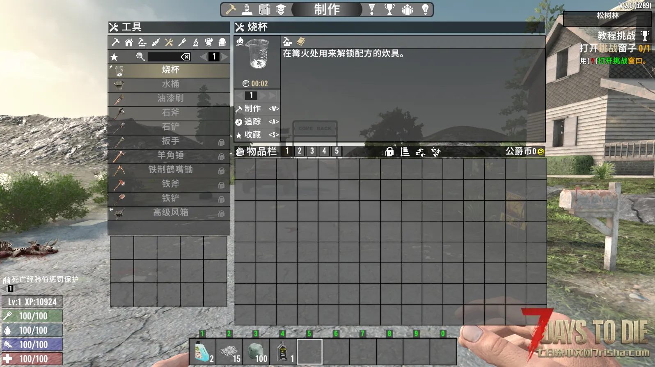This screenshot has height=367, width=655.
Task: Select the locked 高级风箱 recipe row
Action: [169, 213]
